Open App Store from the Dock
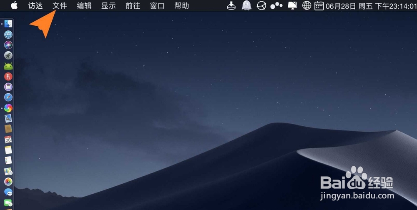This screenshot has width=417, height=210. (x=8, y=35)
